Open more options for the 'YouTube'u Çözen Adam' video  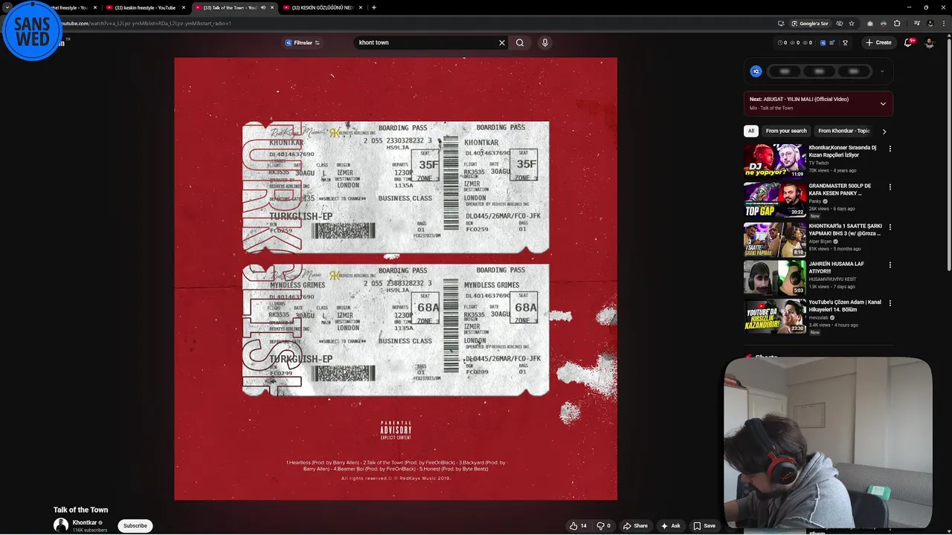[890, 303]
